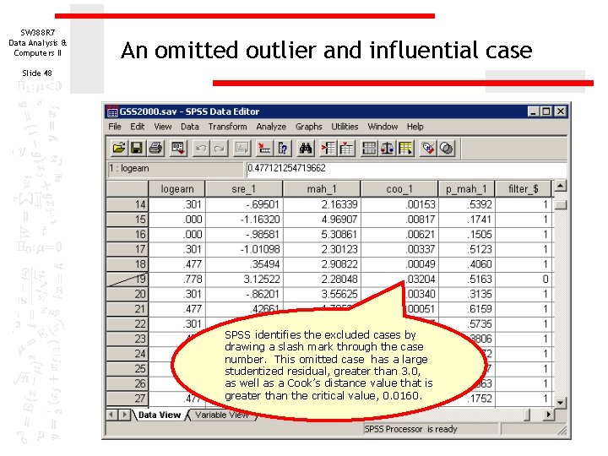Select the p_mah_1 column header
This screenshot has height=456, width=608.
(x=466, y=189)
